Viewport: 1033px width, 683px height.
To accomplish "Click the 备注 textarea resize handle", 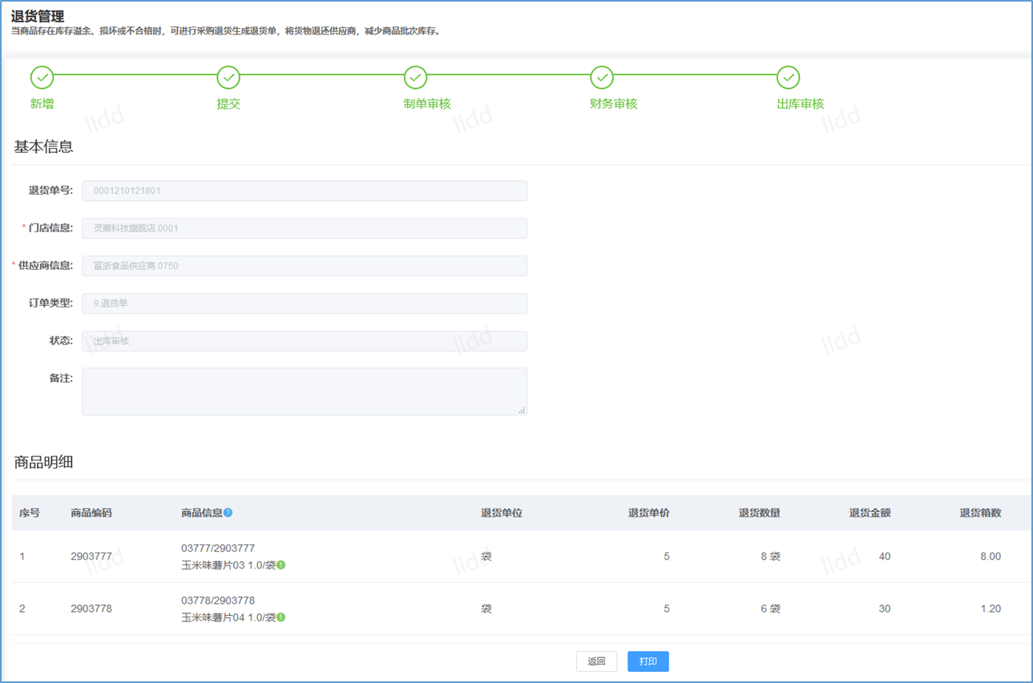I will 522,410.
